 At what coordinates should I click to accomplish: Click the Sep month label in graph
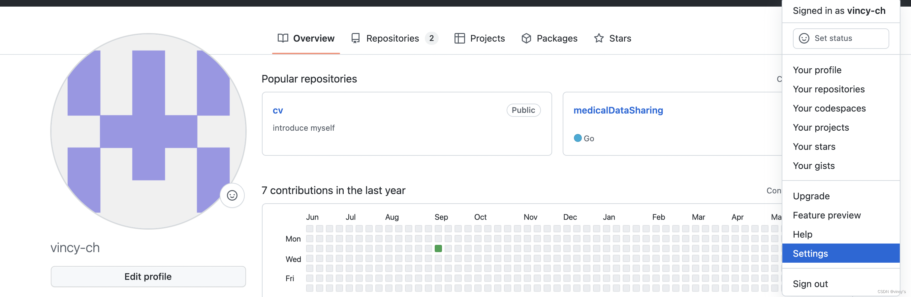[x=441, y=217]
